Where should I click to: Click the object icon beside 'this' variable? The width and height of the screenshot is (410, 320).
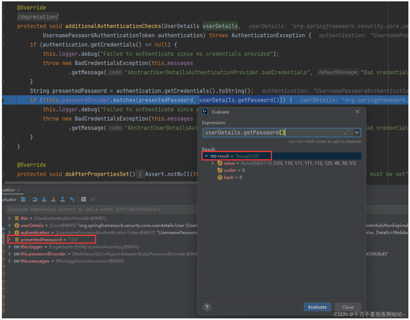(x=17, y=218)
